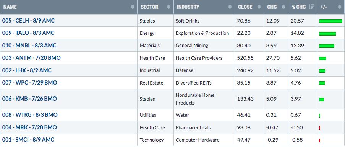Viewport: 345px width, 147px height.
Task: Select 010 - MNRL - 8/3 AMC entry
Action: point(29,46)
